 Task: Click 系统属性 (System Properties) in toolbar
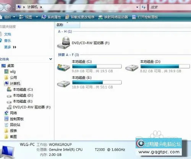pos(51,17)
